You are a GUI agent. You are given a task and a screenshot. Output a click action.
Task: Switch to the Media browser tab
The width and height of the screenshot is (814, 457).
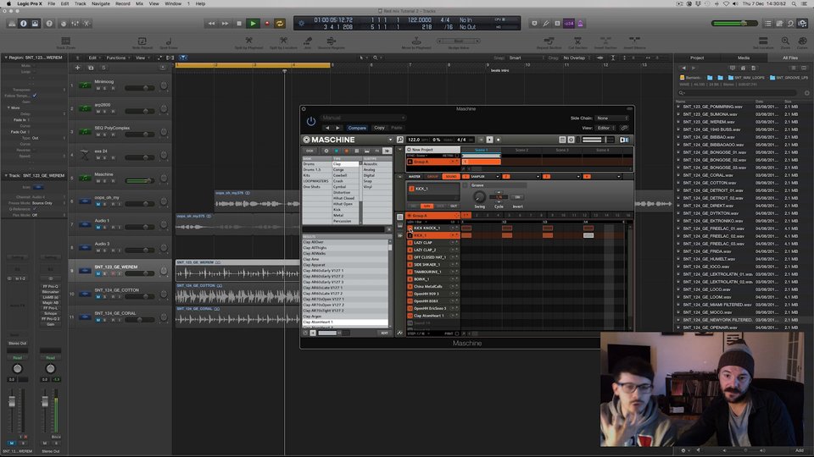click(744, 58)
